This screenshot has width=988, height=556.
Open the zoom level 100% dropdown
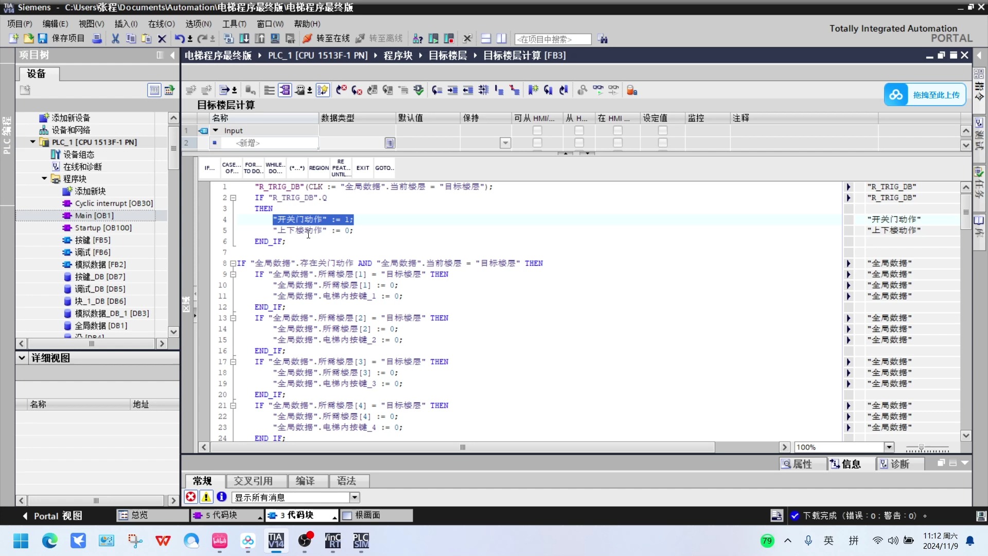[889, 447]
